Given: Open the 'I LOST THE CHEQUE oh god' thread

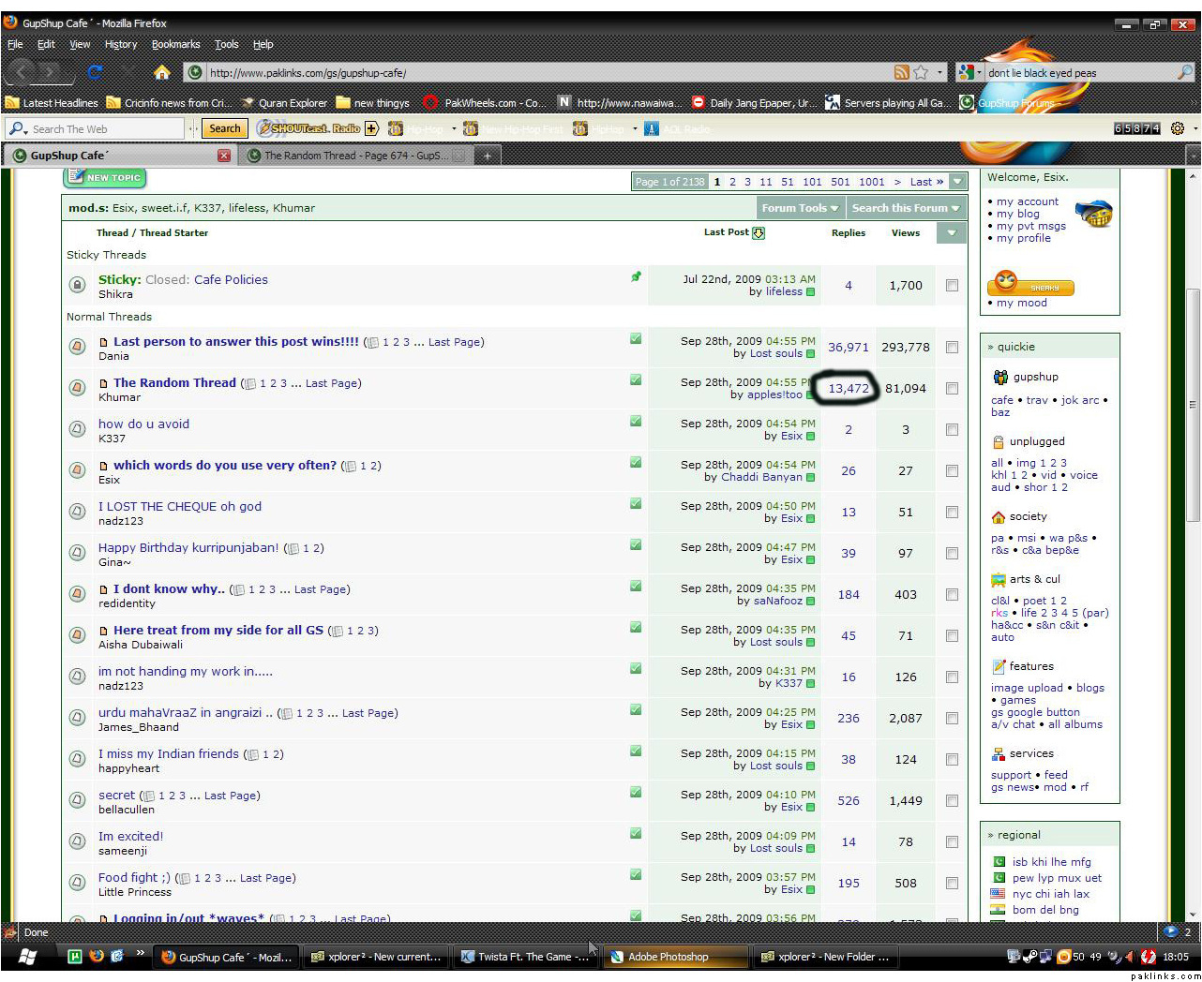Looking at the screenshot, I should [180, 506].
